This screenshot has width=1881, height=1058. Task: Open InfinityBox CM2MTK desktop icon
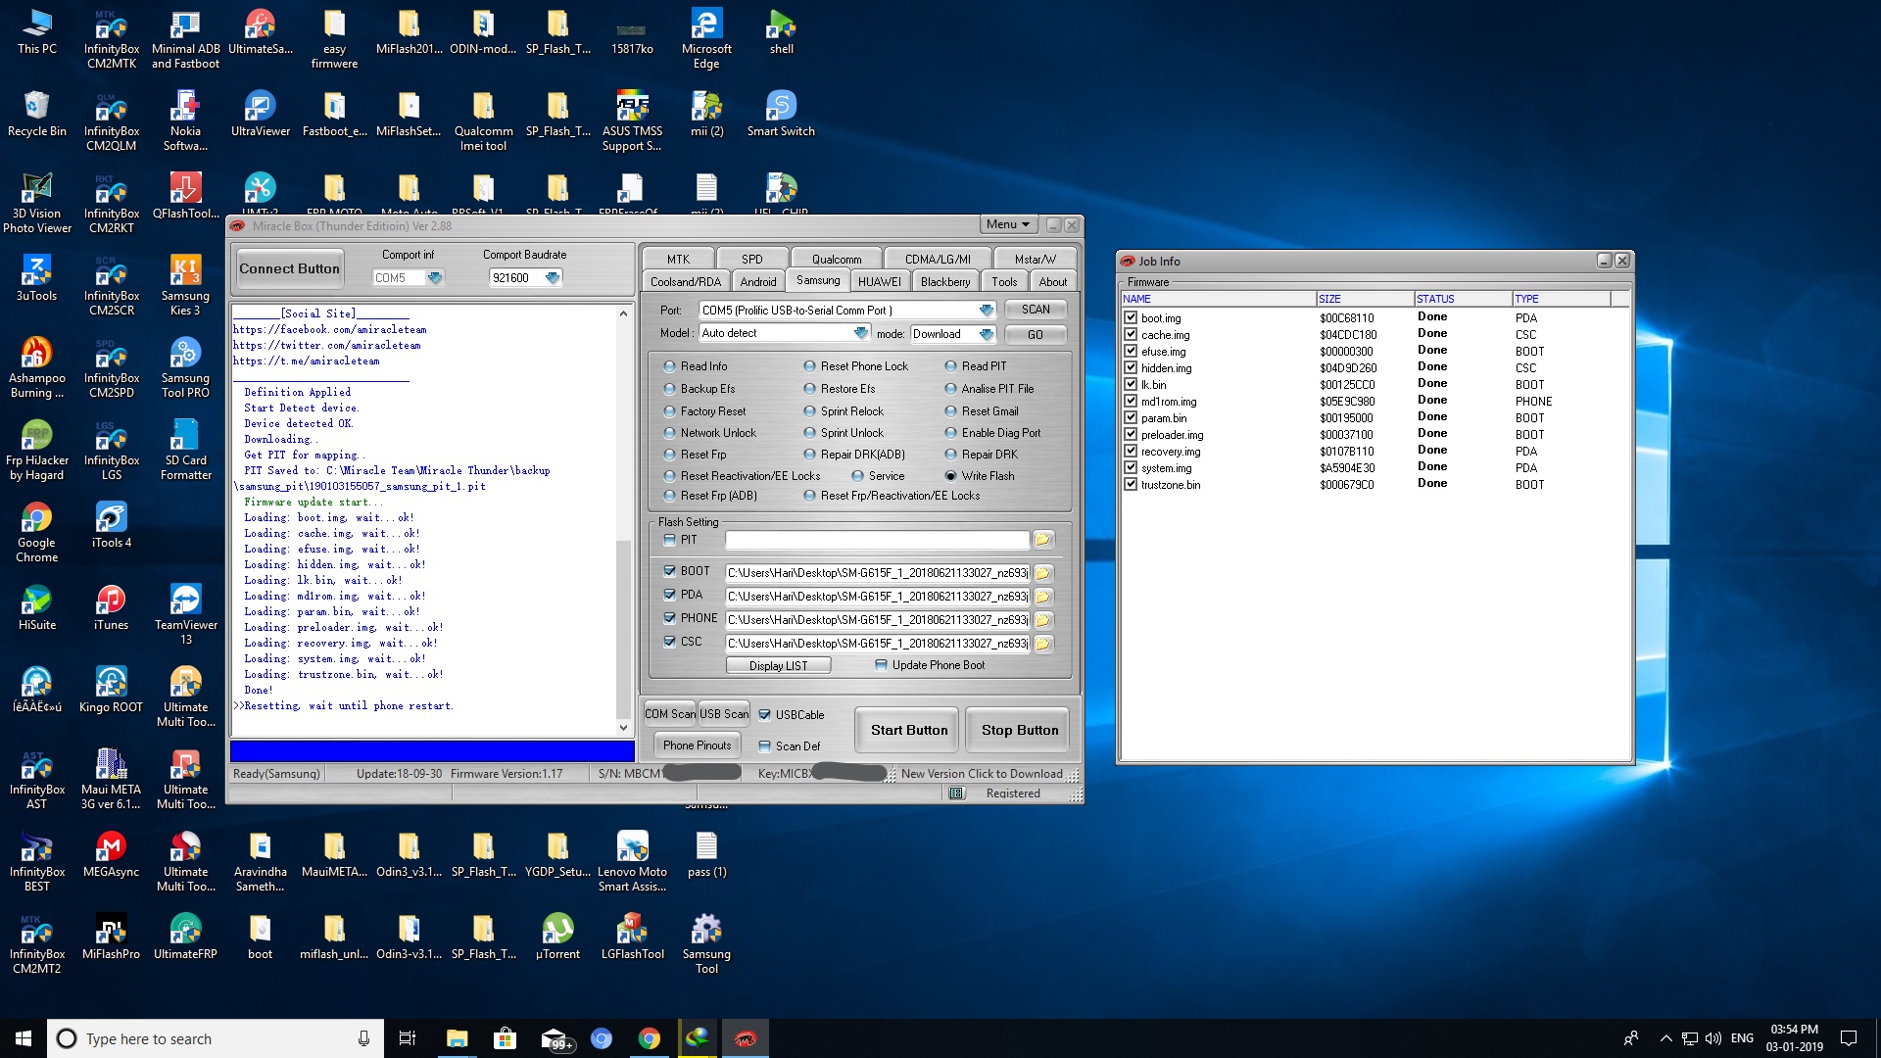(112, 39)
